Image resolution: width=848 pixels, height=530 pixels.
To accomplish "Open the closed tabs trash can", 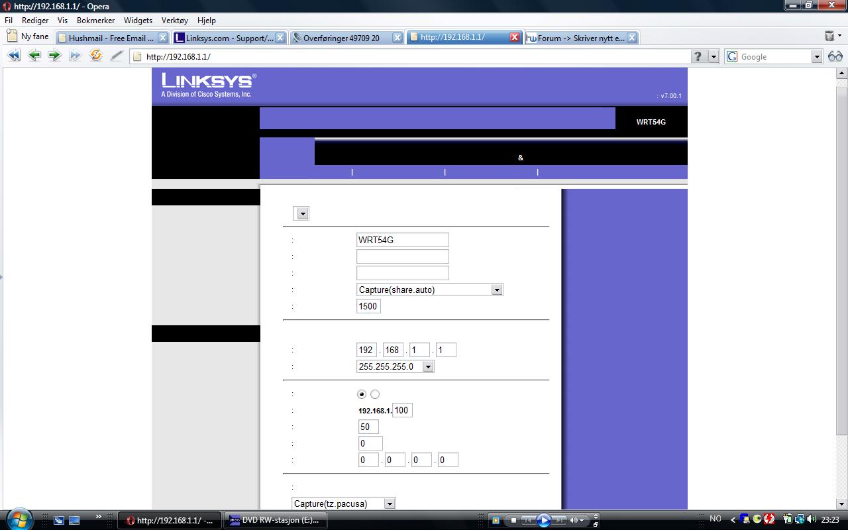I will 829,36.
